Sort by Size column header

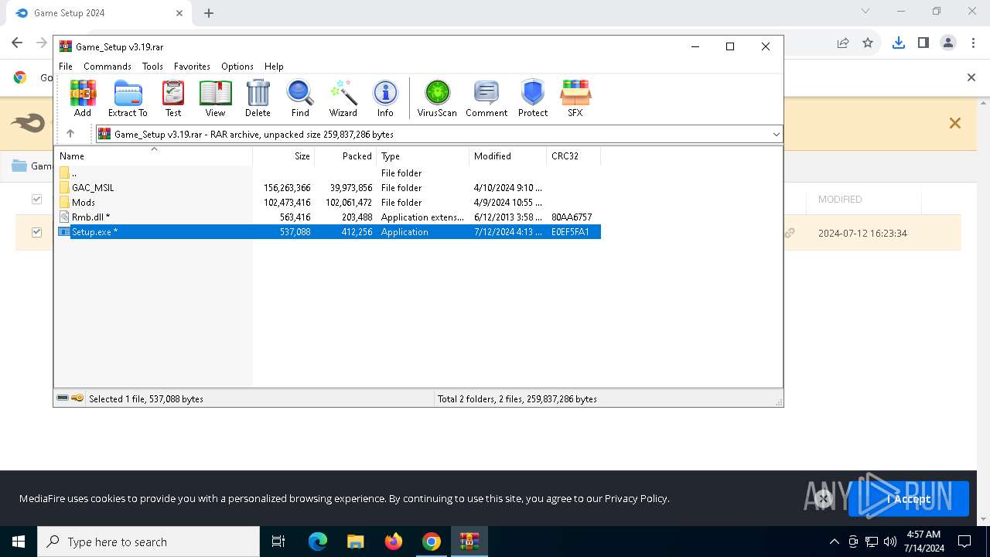tap(284, 155)
